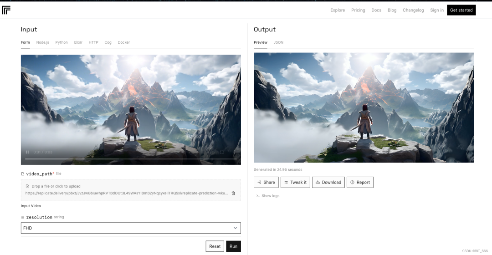Image resolution: width=492 pixels, height=255 pixels.
Task: Download the output video
Action: (x=328, y=182)
